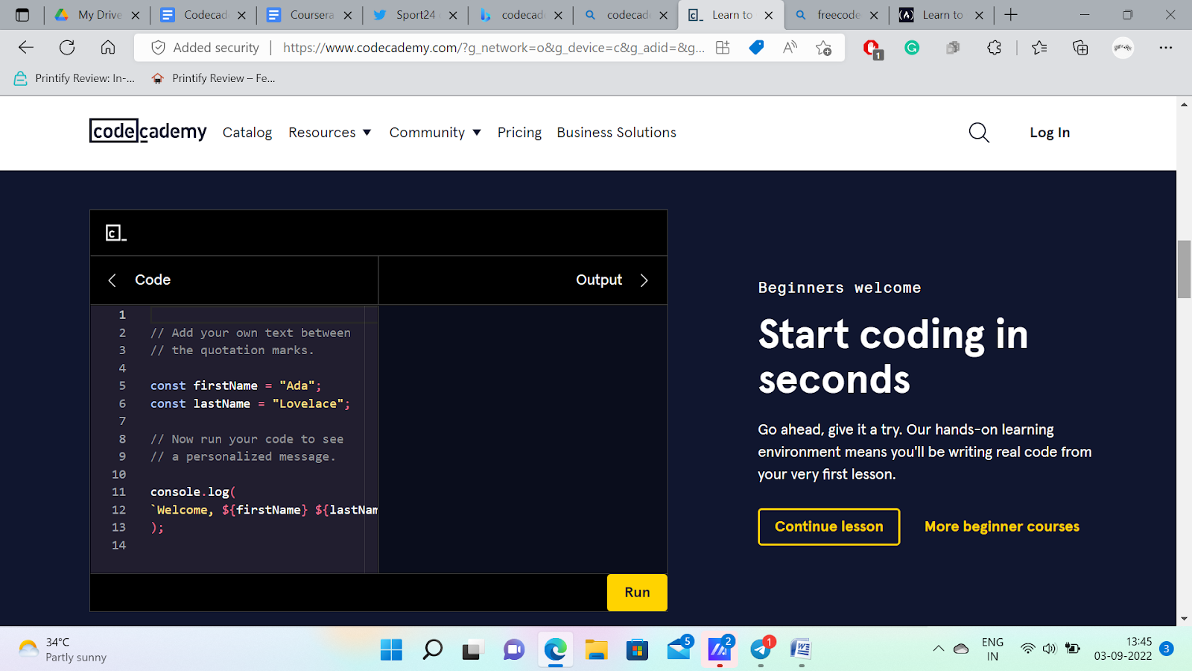The height and width of the screenshot is (671, 1192).
Task: Open the Printify Review – Fe... bookmark
Action: click(213, 78)
